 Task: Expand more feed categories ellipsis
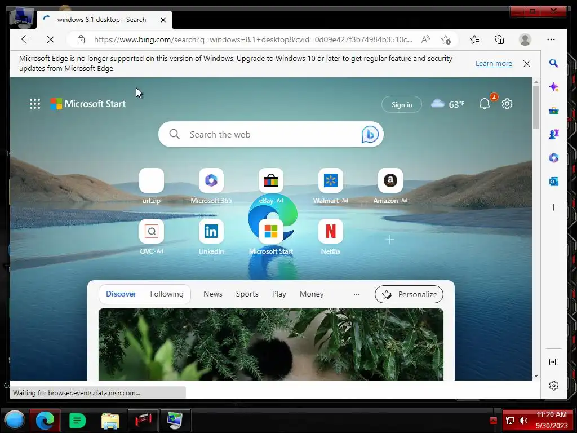click(x=356, y=294)
